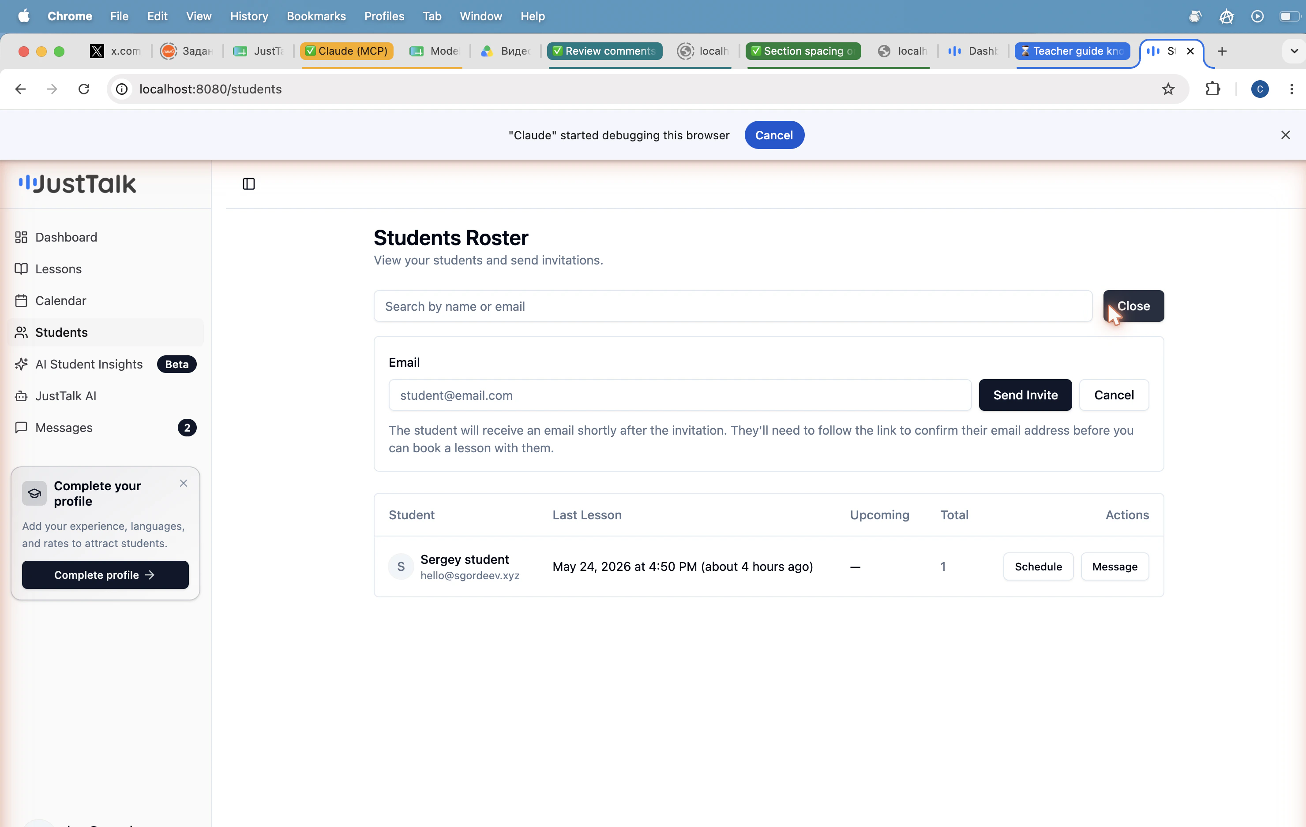The width and height of the screenshot is (1306, 827).
Task: Open the play icon in menu bar
Action: point(1257,16)
